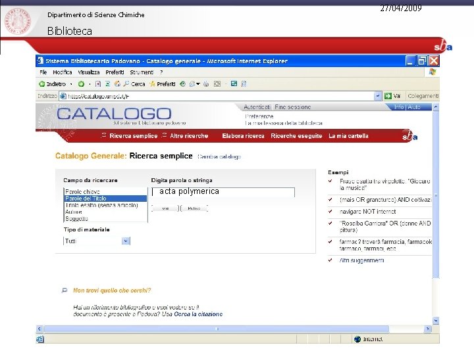Select Autore in the field list
This screenshot has height=355, width=474.
[105, 212]
